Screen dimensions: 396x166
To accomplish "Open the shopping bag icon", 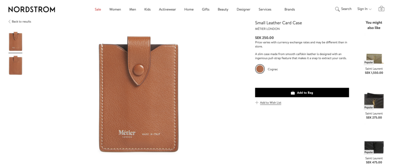I will click(381, 9).
